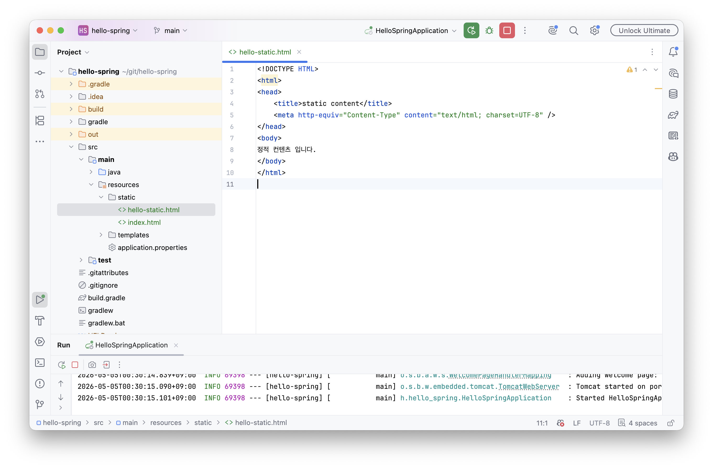
Task: Open the Notifications bell
Action: click(x=673, y=52)
